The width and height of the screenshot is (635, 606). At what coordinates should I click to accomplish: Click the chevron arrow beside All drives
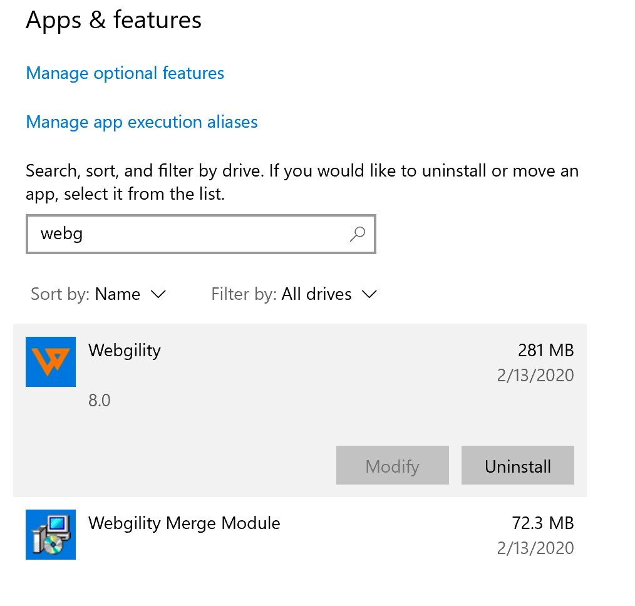pyautogui.click(x=369, y=294)
